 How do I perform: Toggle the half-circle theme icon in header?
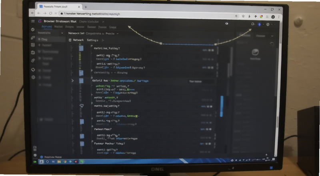[226, 24]
